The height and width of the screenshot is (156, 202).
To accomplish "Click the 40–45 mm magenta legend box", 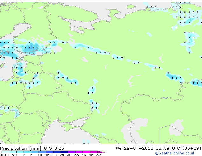I will [86, 152].
